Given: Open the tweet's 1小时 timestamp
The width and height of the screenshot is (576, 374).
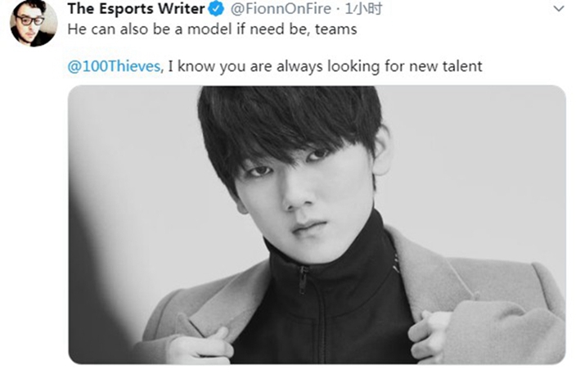Looking at the screenshot, I should 363,9.
